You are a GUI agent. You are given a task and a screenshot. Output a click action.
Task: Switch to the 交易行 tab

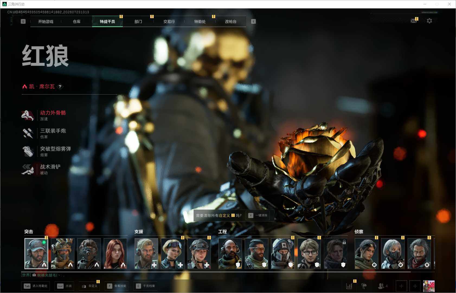click(169, 21)
